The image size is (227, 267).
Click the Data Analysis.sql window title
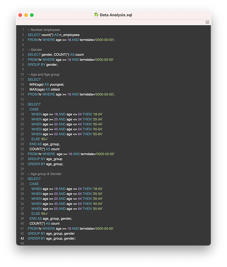116,15
